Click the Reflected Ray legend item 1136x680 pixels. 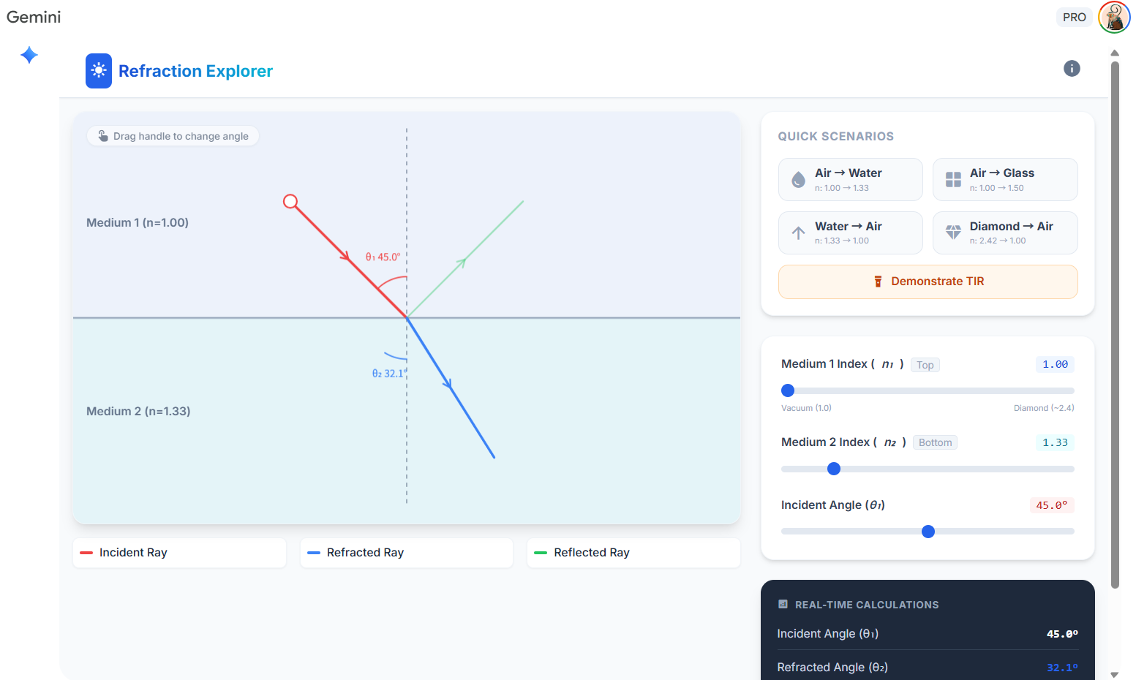tap(633, 553)
